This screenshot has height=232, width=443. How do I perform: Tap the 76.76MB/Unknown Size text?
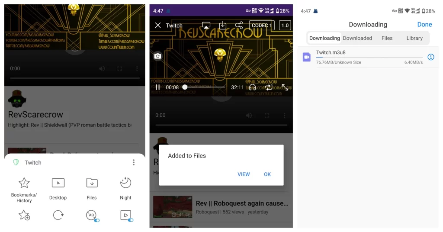coord(338,62)
